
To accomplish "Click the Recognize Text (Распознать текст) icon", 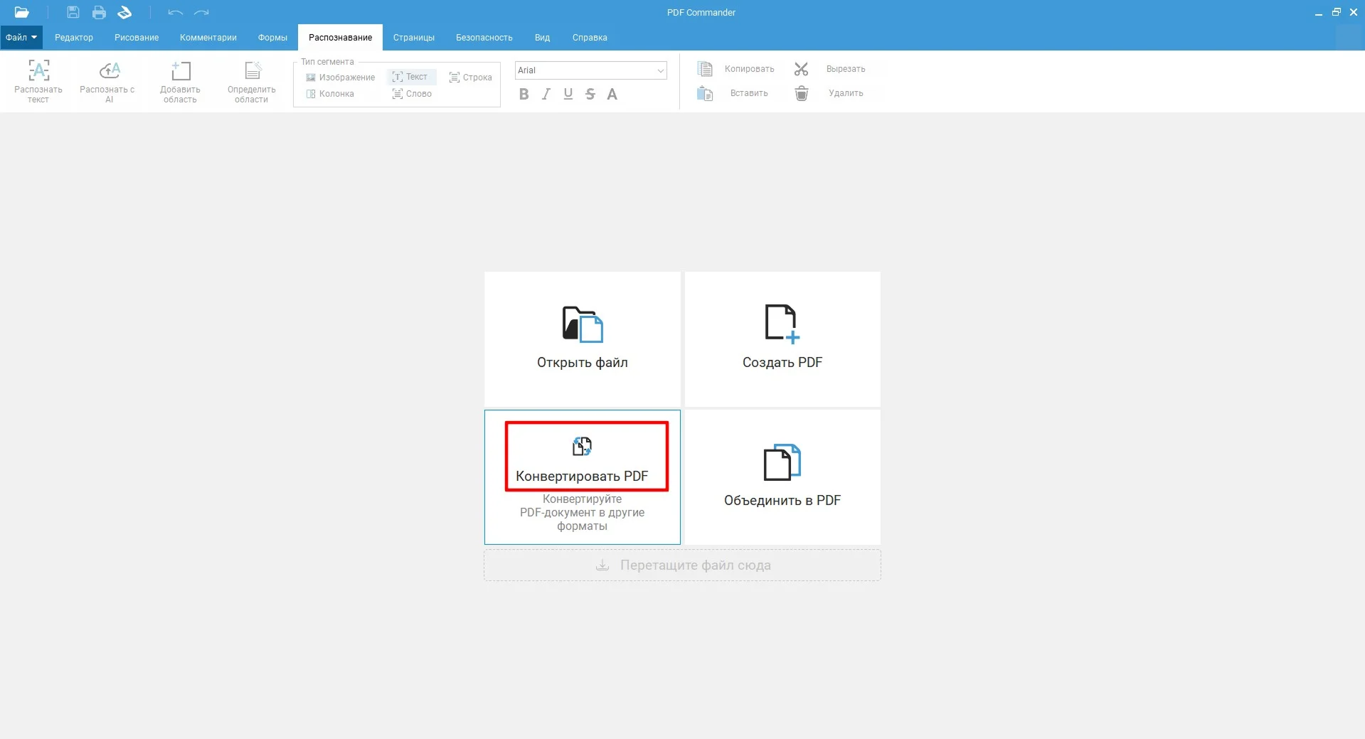I will (x=38, y=71).
